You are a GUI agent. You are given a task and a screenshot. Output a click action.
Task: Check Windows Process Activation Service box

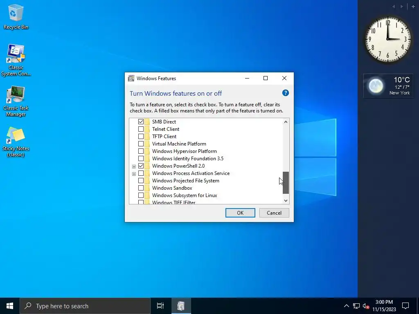(141, 173)
